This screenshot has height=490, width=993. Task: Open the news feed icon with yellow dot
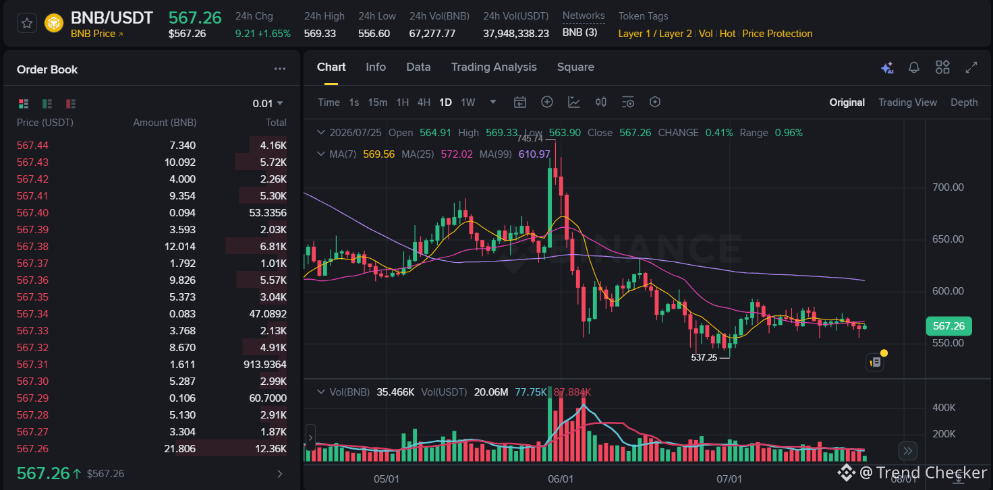coord(876,362)
